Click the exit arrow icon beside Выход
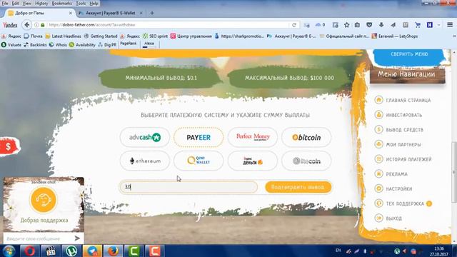 pos(378,218)
